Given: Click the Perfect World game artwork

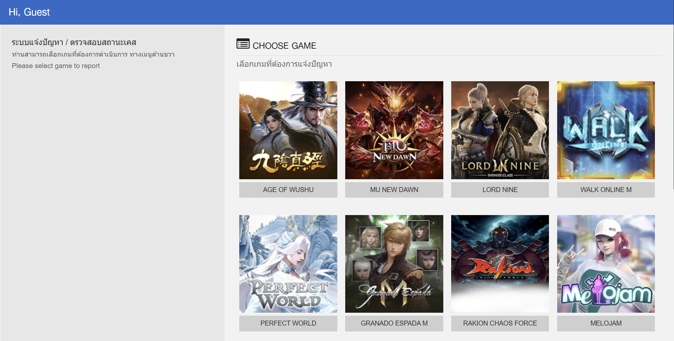Looking at the screenshot, I should (288, 264).
